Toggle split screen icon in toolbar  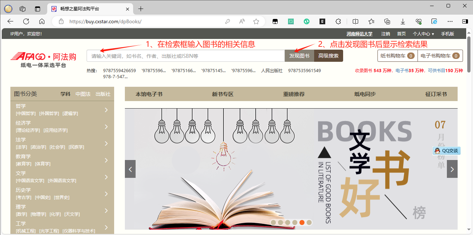355,21
